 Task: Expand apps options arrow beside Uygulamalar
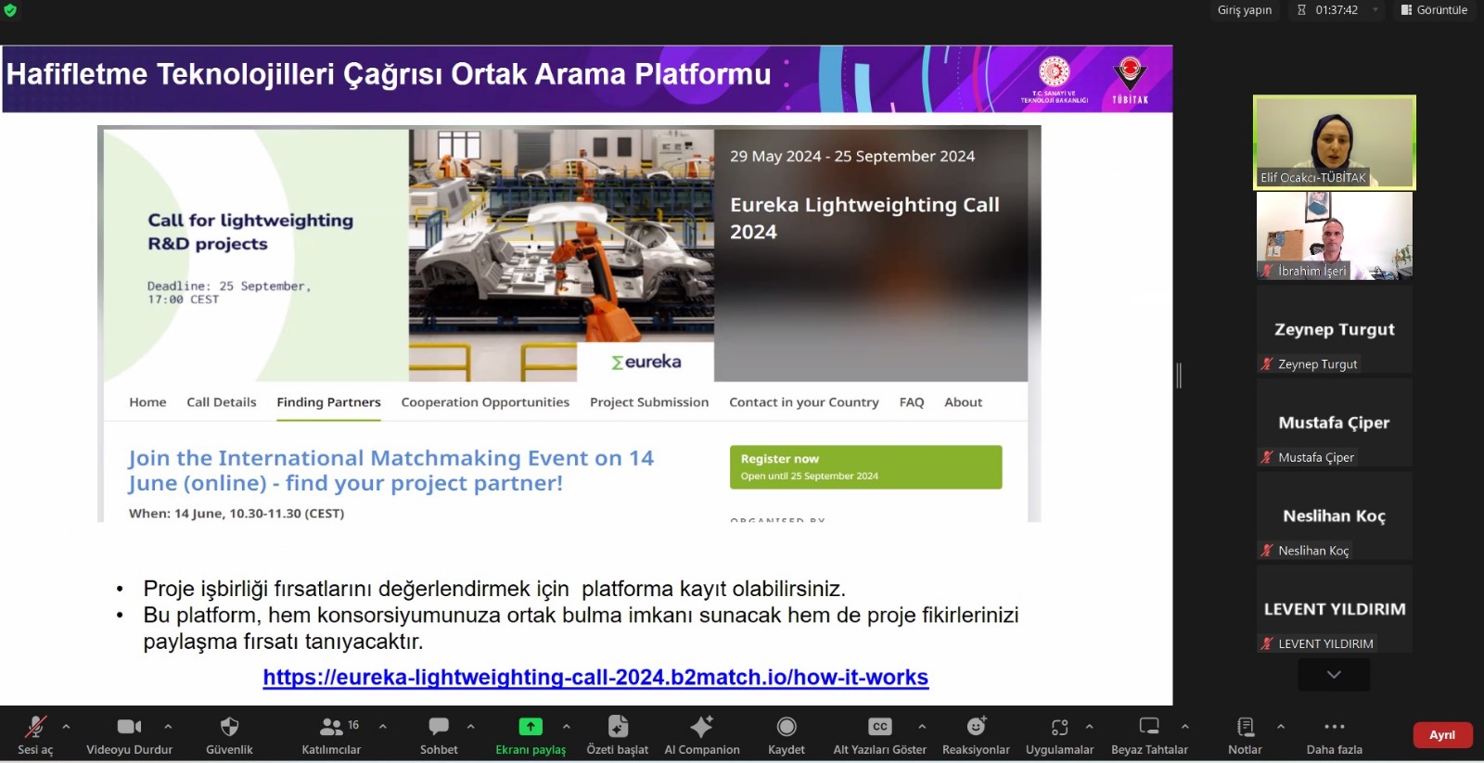click(x=1089, y=727)
